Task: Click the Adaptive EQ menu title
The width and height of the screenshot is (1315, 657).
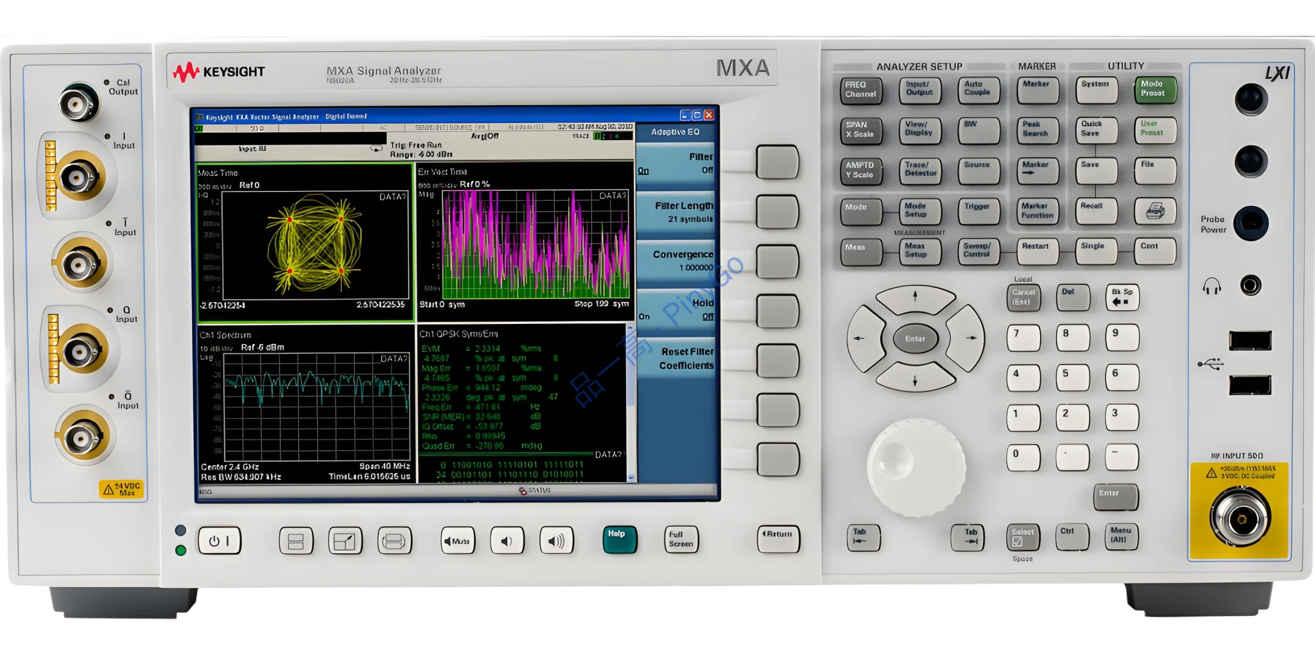Action: tap(675, 132)
